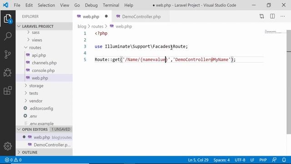Click the editor vertical scrollbar

289,82
